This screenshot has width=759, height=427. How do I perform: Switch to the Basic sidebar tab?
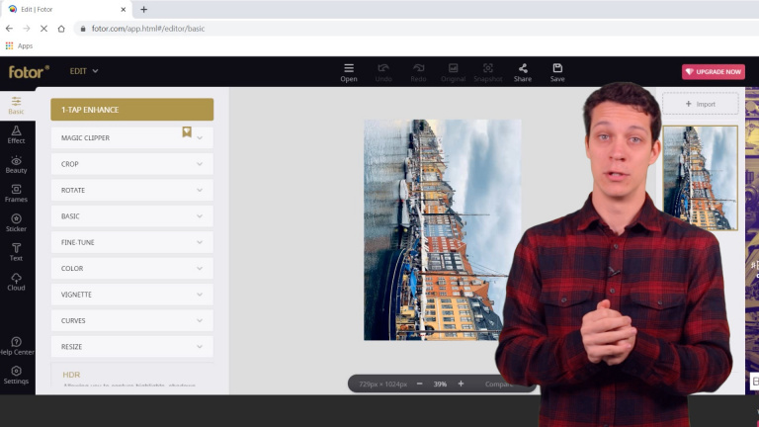click(x=16, y=106)
